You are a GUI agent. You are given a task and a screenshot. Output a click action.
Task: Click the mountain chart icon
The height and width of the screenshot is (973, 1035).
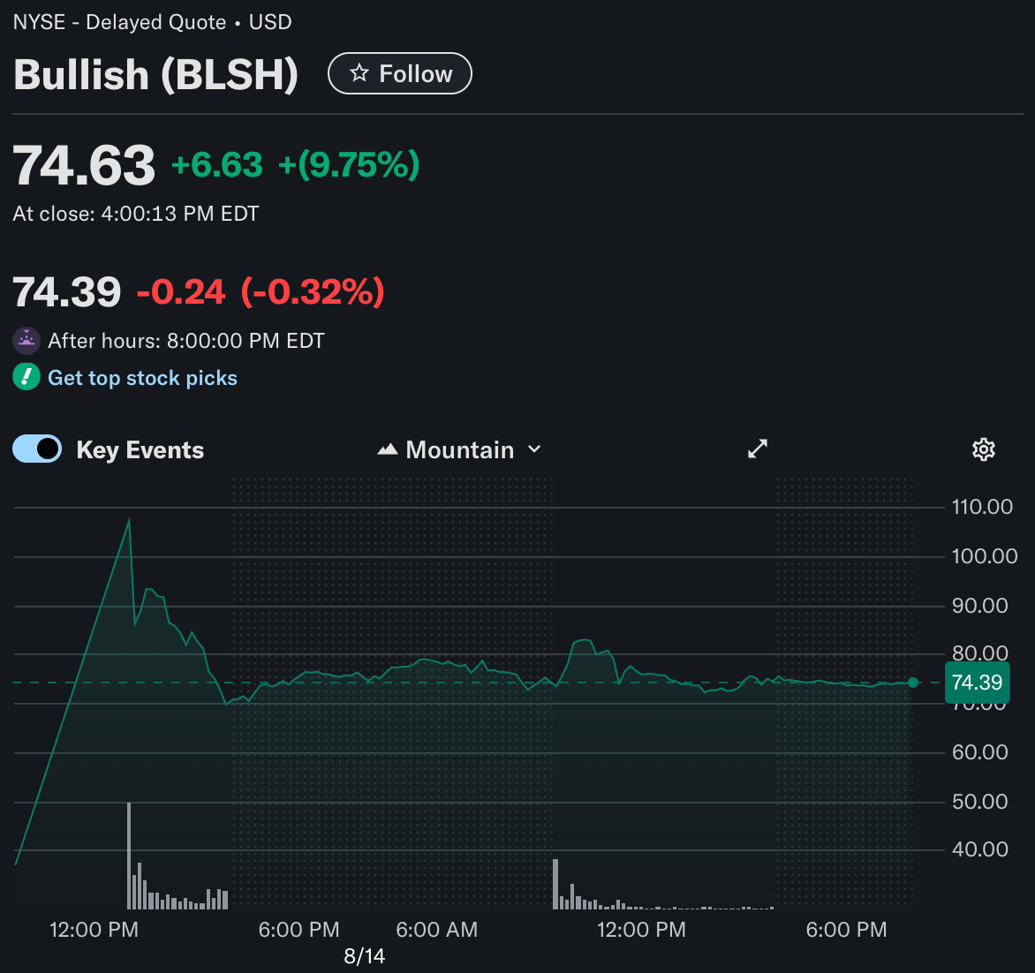click(x=388, y=449)
